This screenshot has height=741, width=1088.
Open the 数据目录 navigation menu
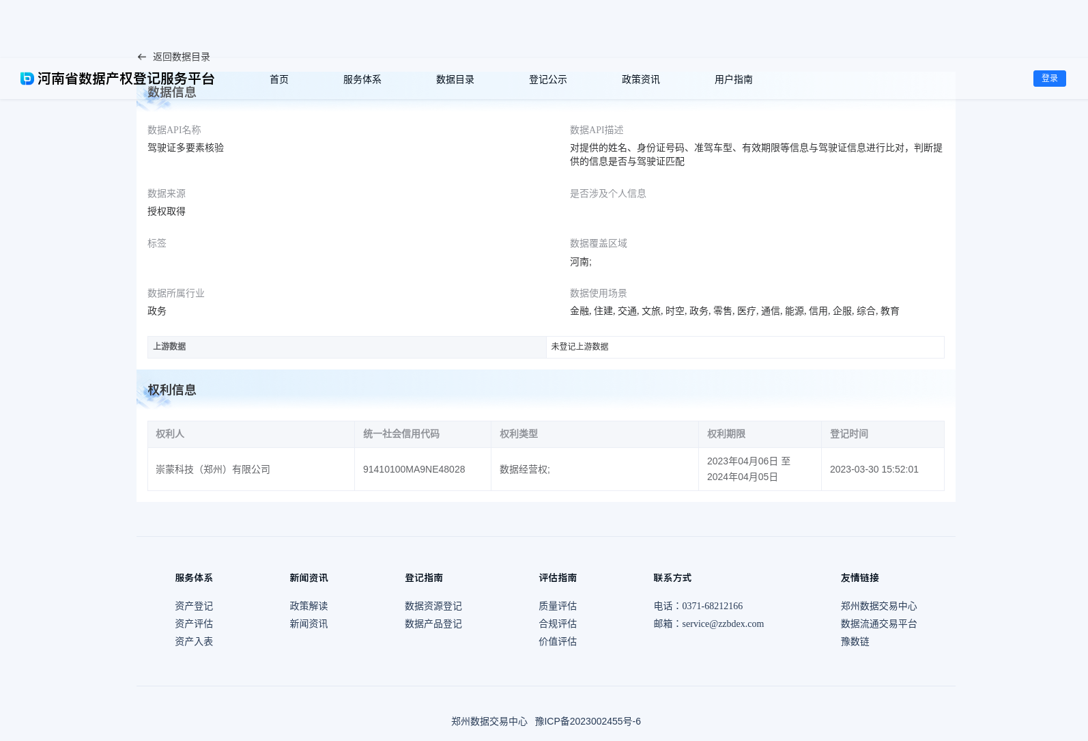coord(455,79)
